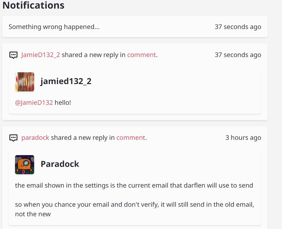Click the jamied132_2 username heading

coord(66,81)
